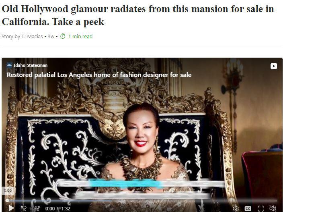Skip forward 10 seconds
This screenshot has height=212, width=312.
pos(37,208)
